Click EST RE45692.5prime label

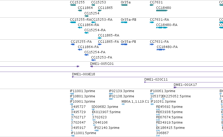(169, 107)
